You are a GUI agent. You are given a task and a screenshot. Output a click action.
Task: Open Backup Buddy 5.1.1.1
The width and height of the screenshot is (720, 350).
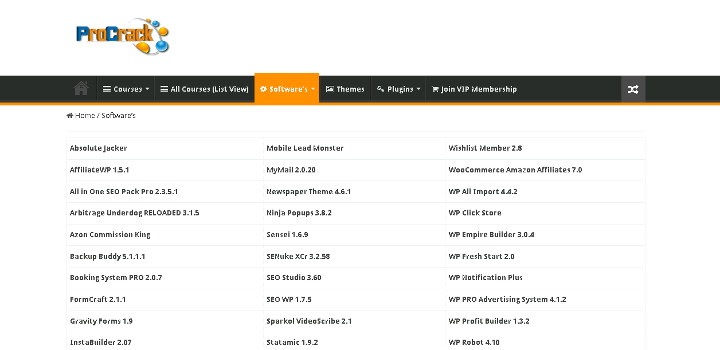108,257
